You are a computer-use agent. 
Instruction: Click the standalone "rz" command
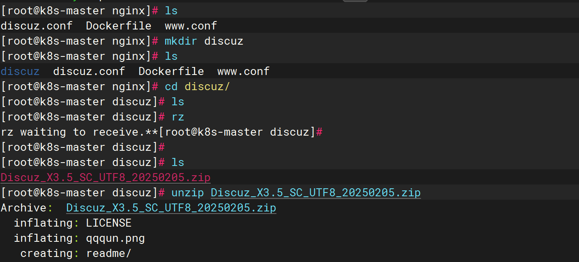178,117
